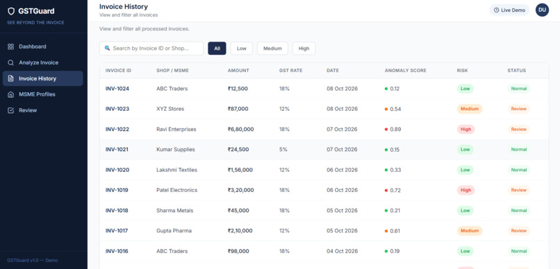The width and height of the screenshot is (560, 269).
Task: Click the RISK column header
Action: (x=462, y=71)
